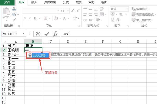Screen dimensions: 157x104
Task: Expand the Borders dropdown arrow
Action: 50,19
